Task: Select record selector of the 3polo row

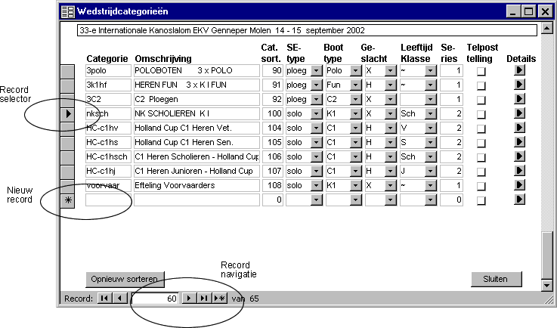Action: point(67,72)
